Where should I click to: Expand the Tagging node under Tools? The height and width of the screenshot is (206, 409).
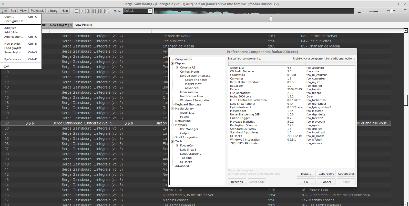point(177,158)
